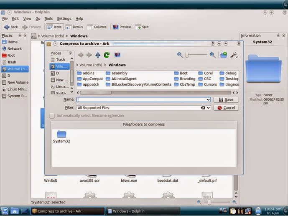
Task: Open the Edit menu in Dolphin
Action: [x=15, y=19]
